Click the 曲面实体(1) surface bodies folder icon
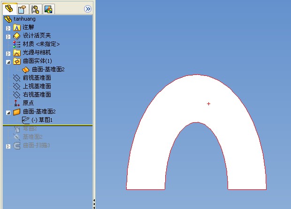This screenshot has height=209, width=291. click(17, 61)
